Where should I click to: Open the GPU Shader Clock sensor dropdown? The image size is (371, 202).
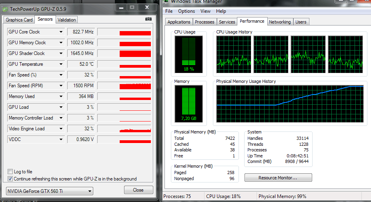[x=61, y=53]
